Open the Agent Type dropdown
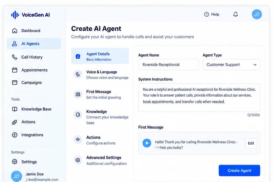Image resolution: width=274 pixels, height=182 pixels. pyautogui.click(x=231, y=65)
